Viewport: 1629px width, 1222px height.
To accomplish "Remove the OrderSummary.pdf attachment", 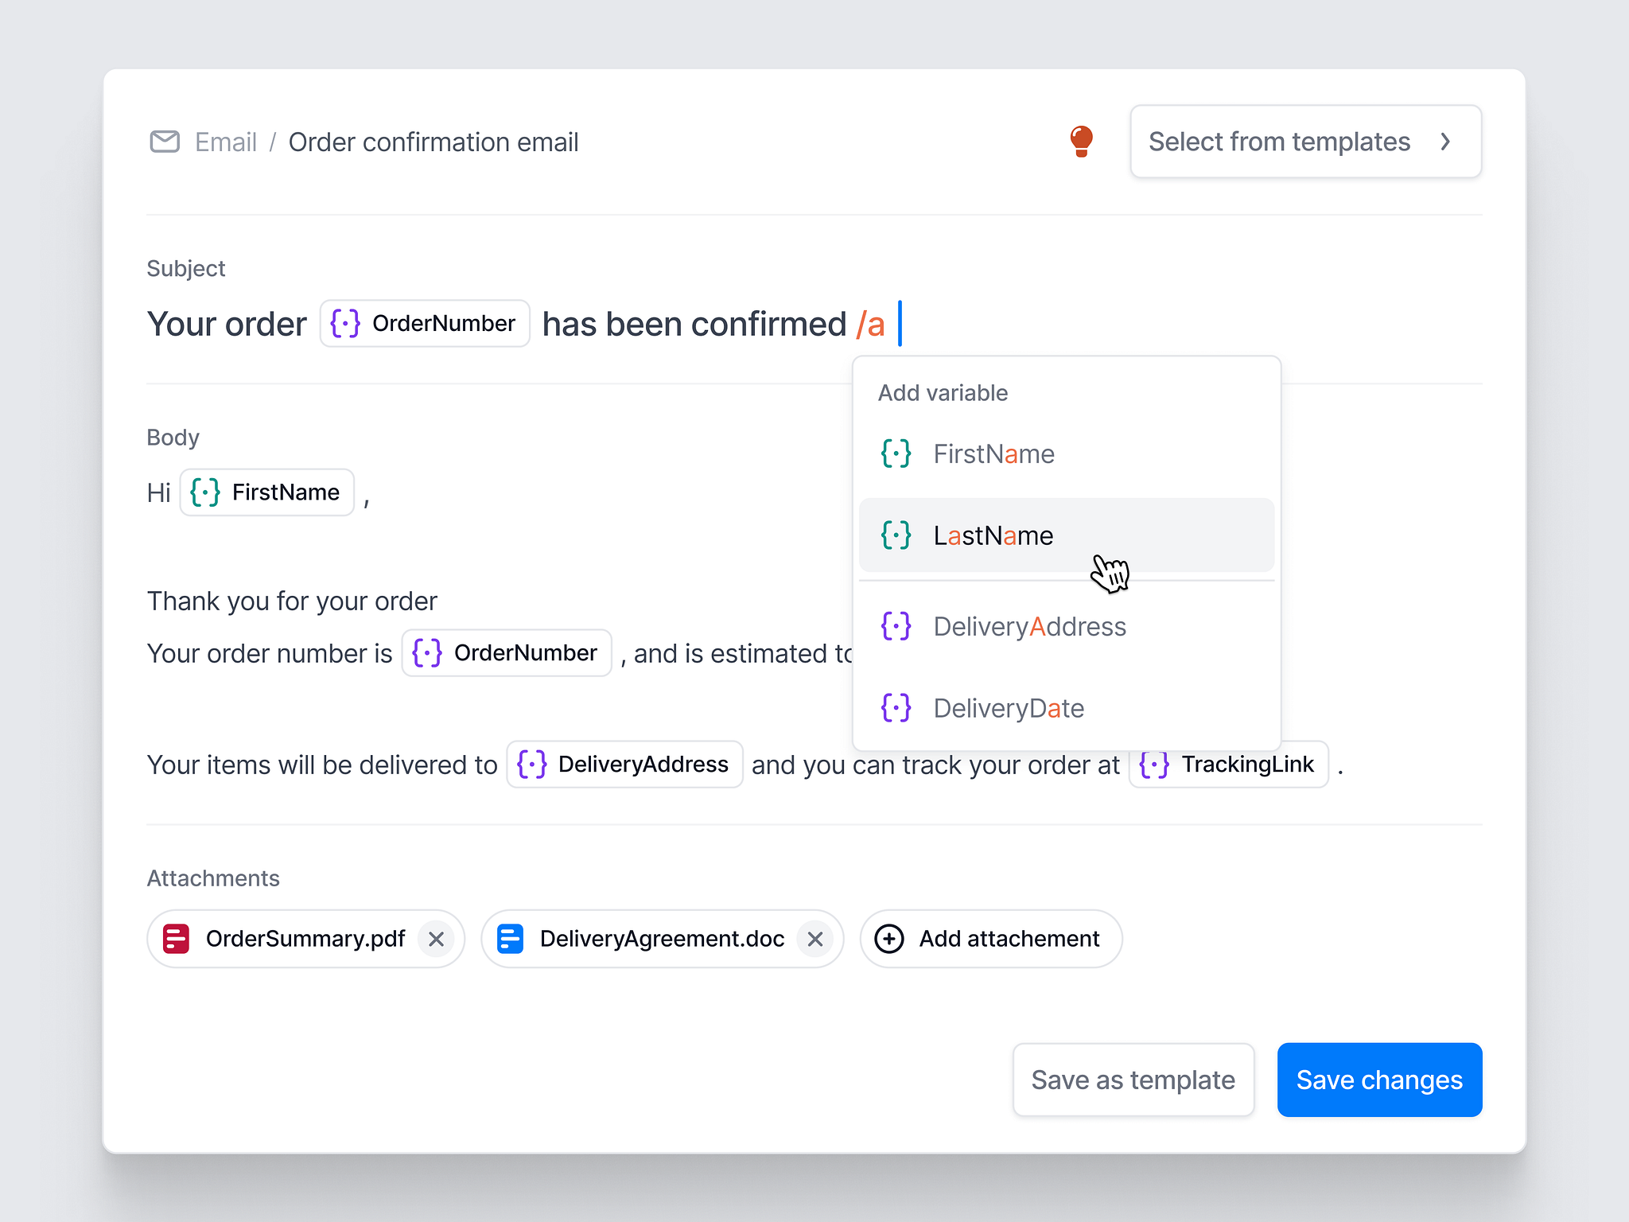I will pyautogui.click(x=436, y=939).
